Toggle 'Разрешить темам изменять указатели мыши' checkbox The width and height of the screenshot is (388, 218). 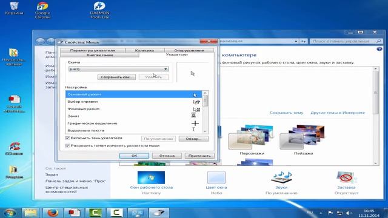coord(67,145)
